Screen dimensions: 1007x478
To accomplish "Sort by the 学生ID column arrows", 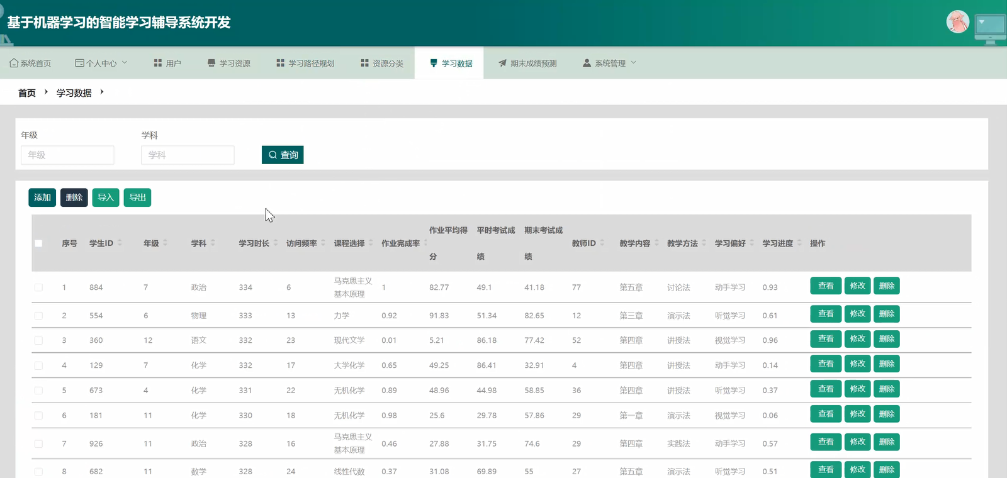I will [120, 243].
